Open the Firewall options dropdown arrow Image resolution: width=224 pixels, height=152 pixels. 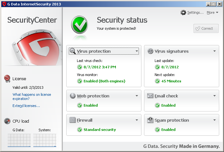coord(137,120)
